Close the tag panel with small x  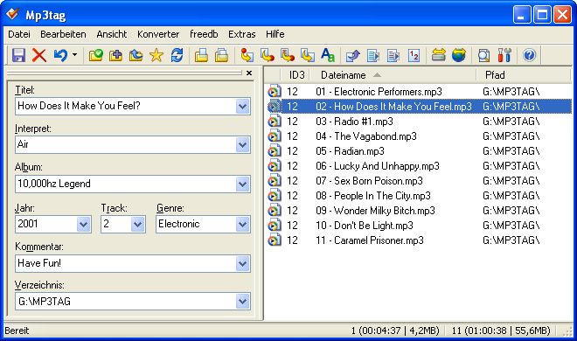[x=249, y=73]
